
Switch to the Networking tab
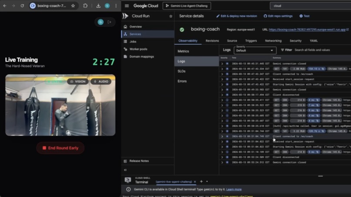pyautogui.click(x=273, y=41)
